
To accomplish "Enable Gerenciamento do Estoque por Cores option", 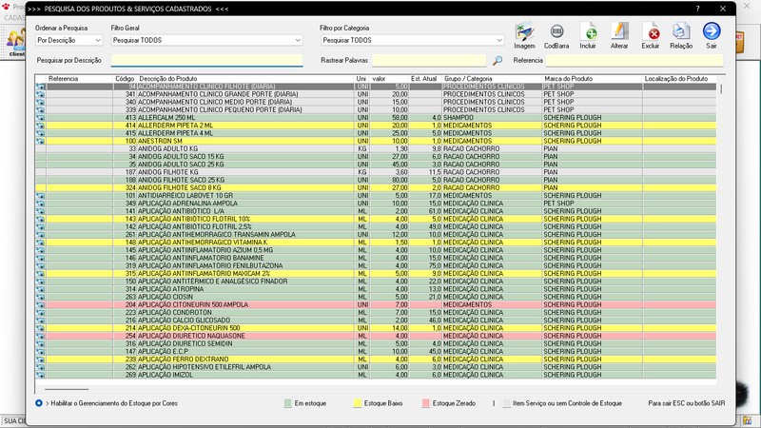I will [39, 403].
